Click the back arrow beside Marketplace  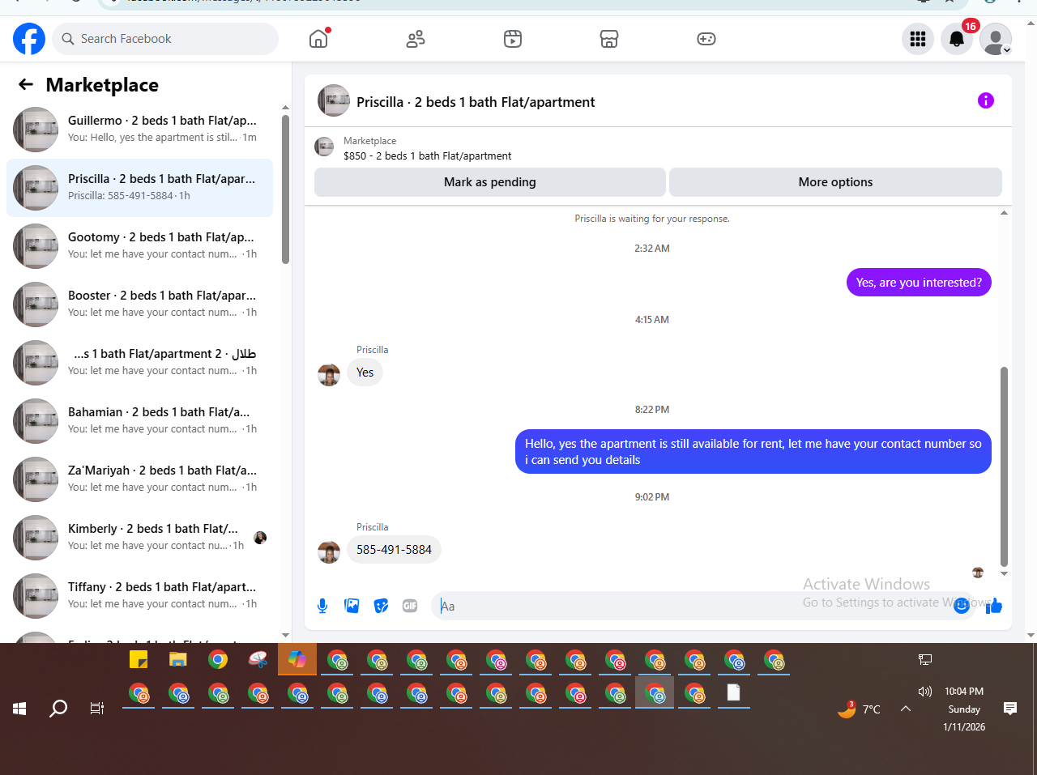(x=26, y=84)
